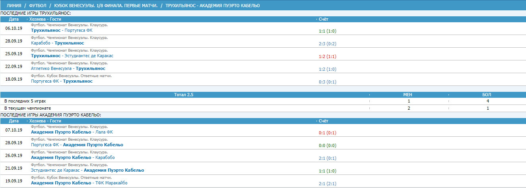Click Хозяева - Гости header in Академия Пуэрто Кабельо table
526x188 pixels.
(45, 121)
